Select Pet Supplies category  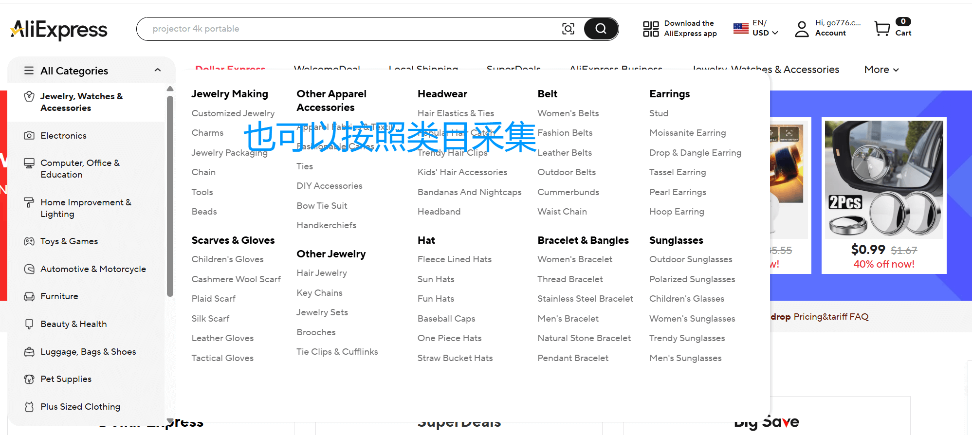pyautogui.click(x=66, y=379)
